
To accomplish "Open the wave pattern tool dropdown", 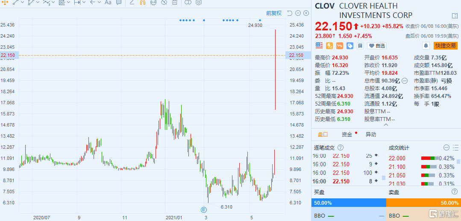I will (53, 3).
